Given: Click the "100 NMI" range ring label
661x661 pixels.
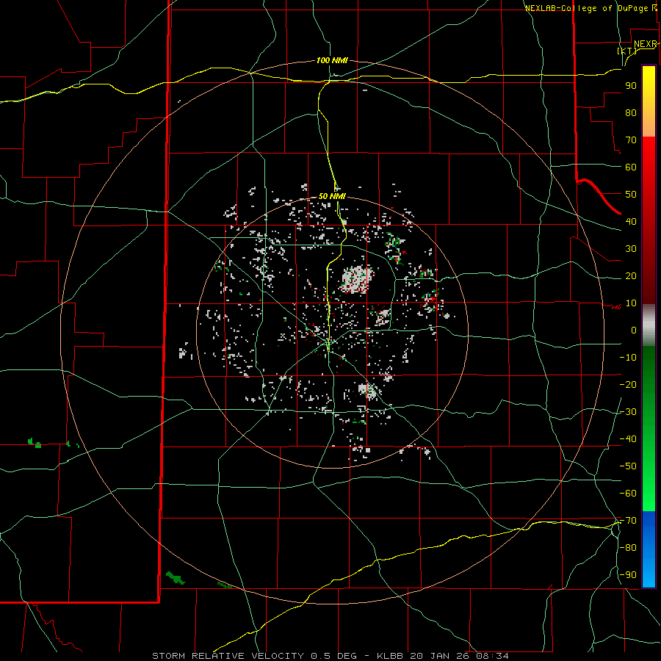Looking at the screenshot, I should (332, 61).
